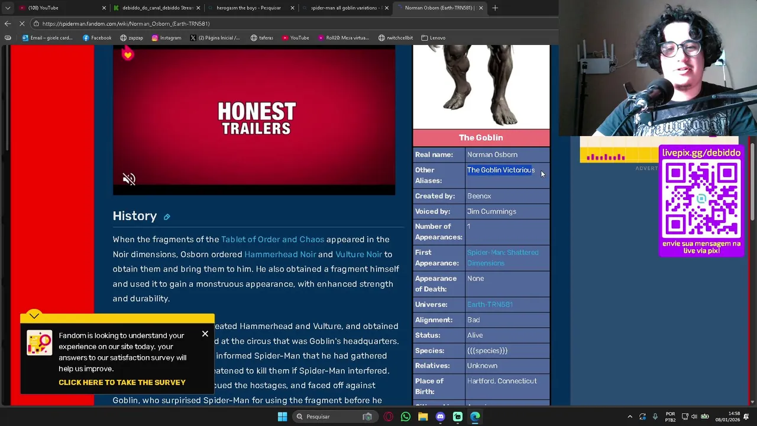Click the edit pencil beside History heading
The height and width of the screenshot is (426, 757).
point(167,217)
